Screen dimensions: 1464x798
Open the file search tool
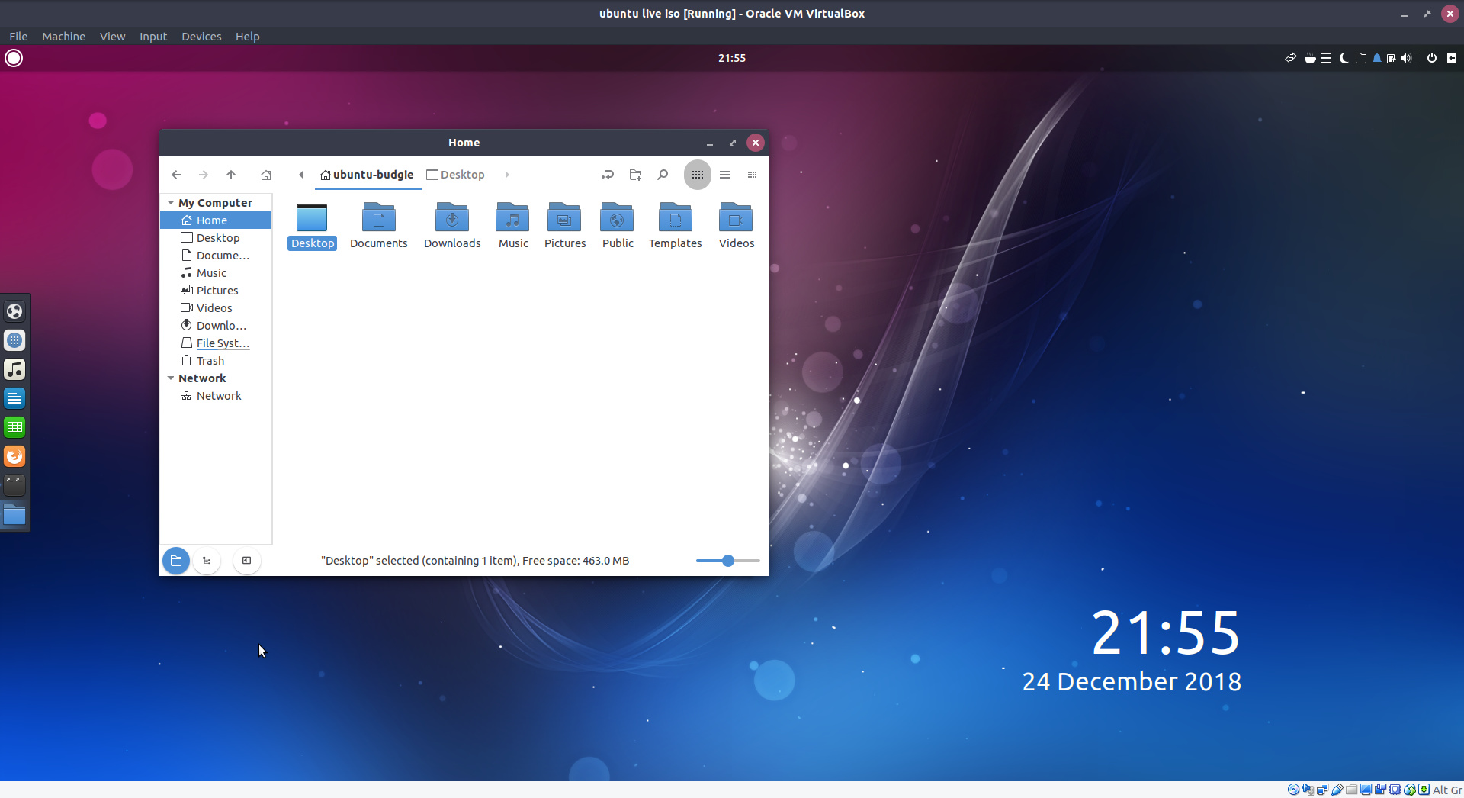click(x=663, y=175)
